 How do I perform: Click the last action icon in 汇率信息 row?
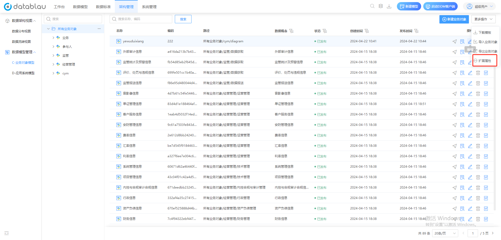click(x=486, y=146)
